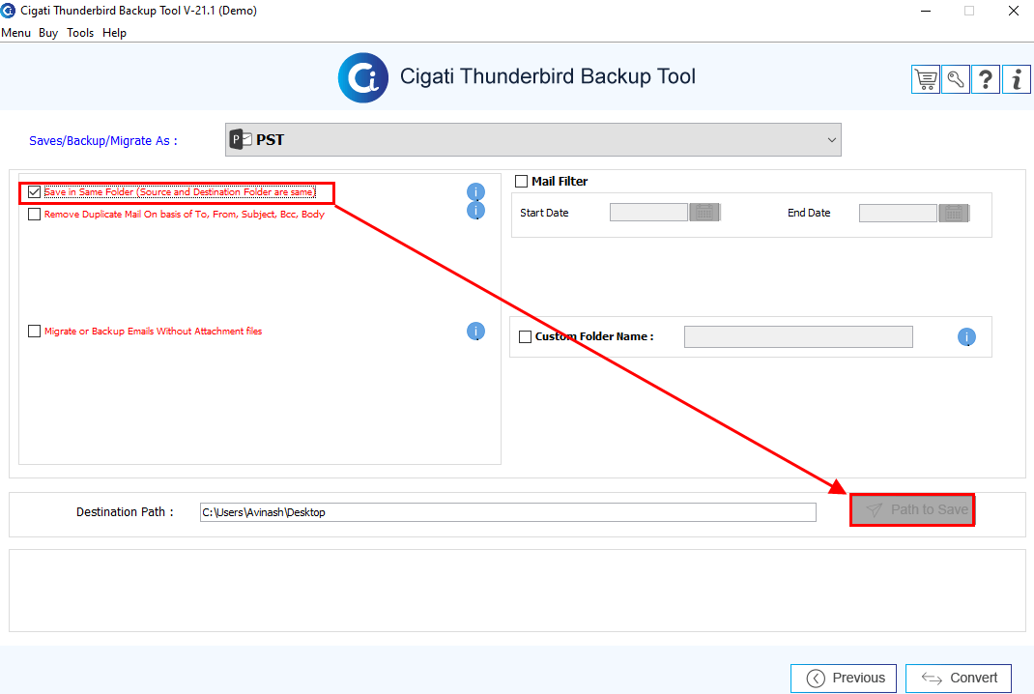This screenshot has width=1034, height=694.
Task: Click the Path to Save button
Action: [x=912, y=510]
